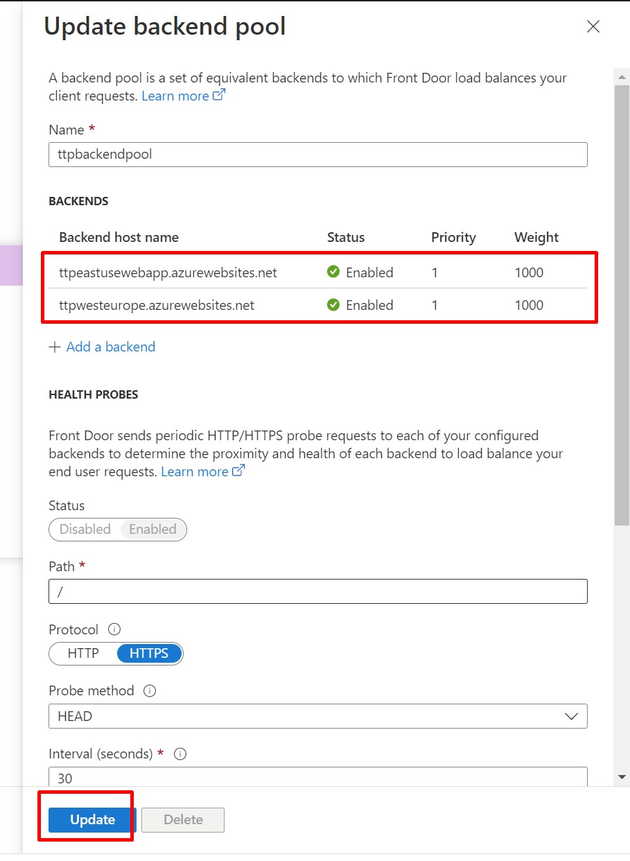
Task: Click the Interval seconds info icon
Action: [180, 754]
